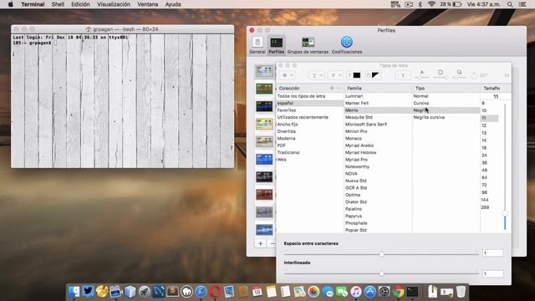The height and width of the screenshot is (301, 535).
Task: Show more font toolbar items chevron
Action: 507,75
